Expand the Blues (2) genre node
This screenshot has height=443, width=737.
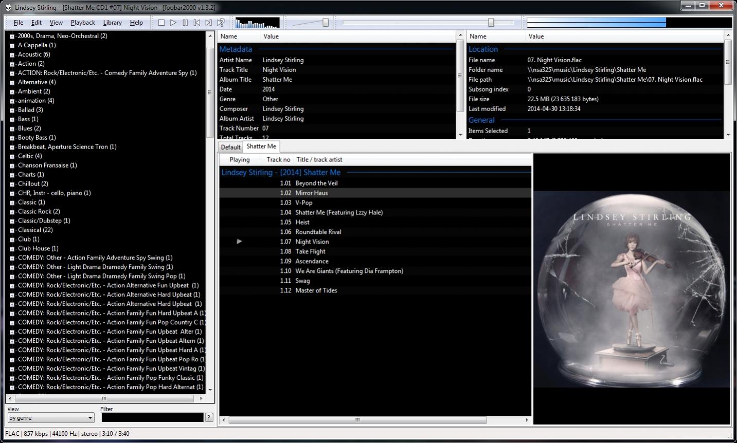[12, 129]
